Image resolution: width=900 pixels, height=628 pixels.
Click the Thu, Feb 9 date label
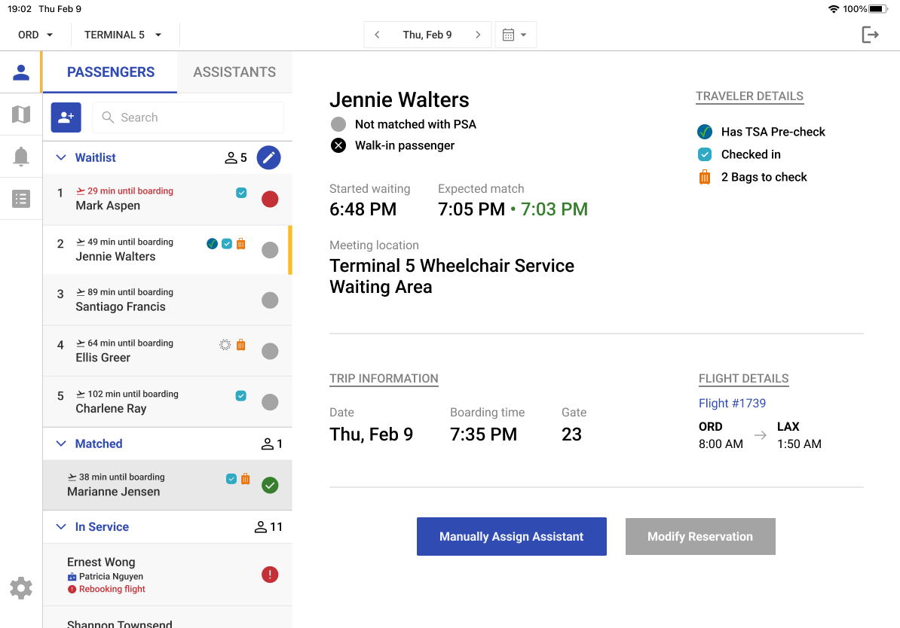click(427, 35)
